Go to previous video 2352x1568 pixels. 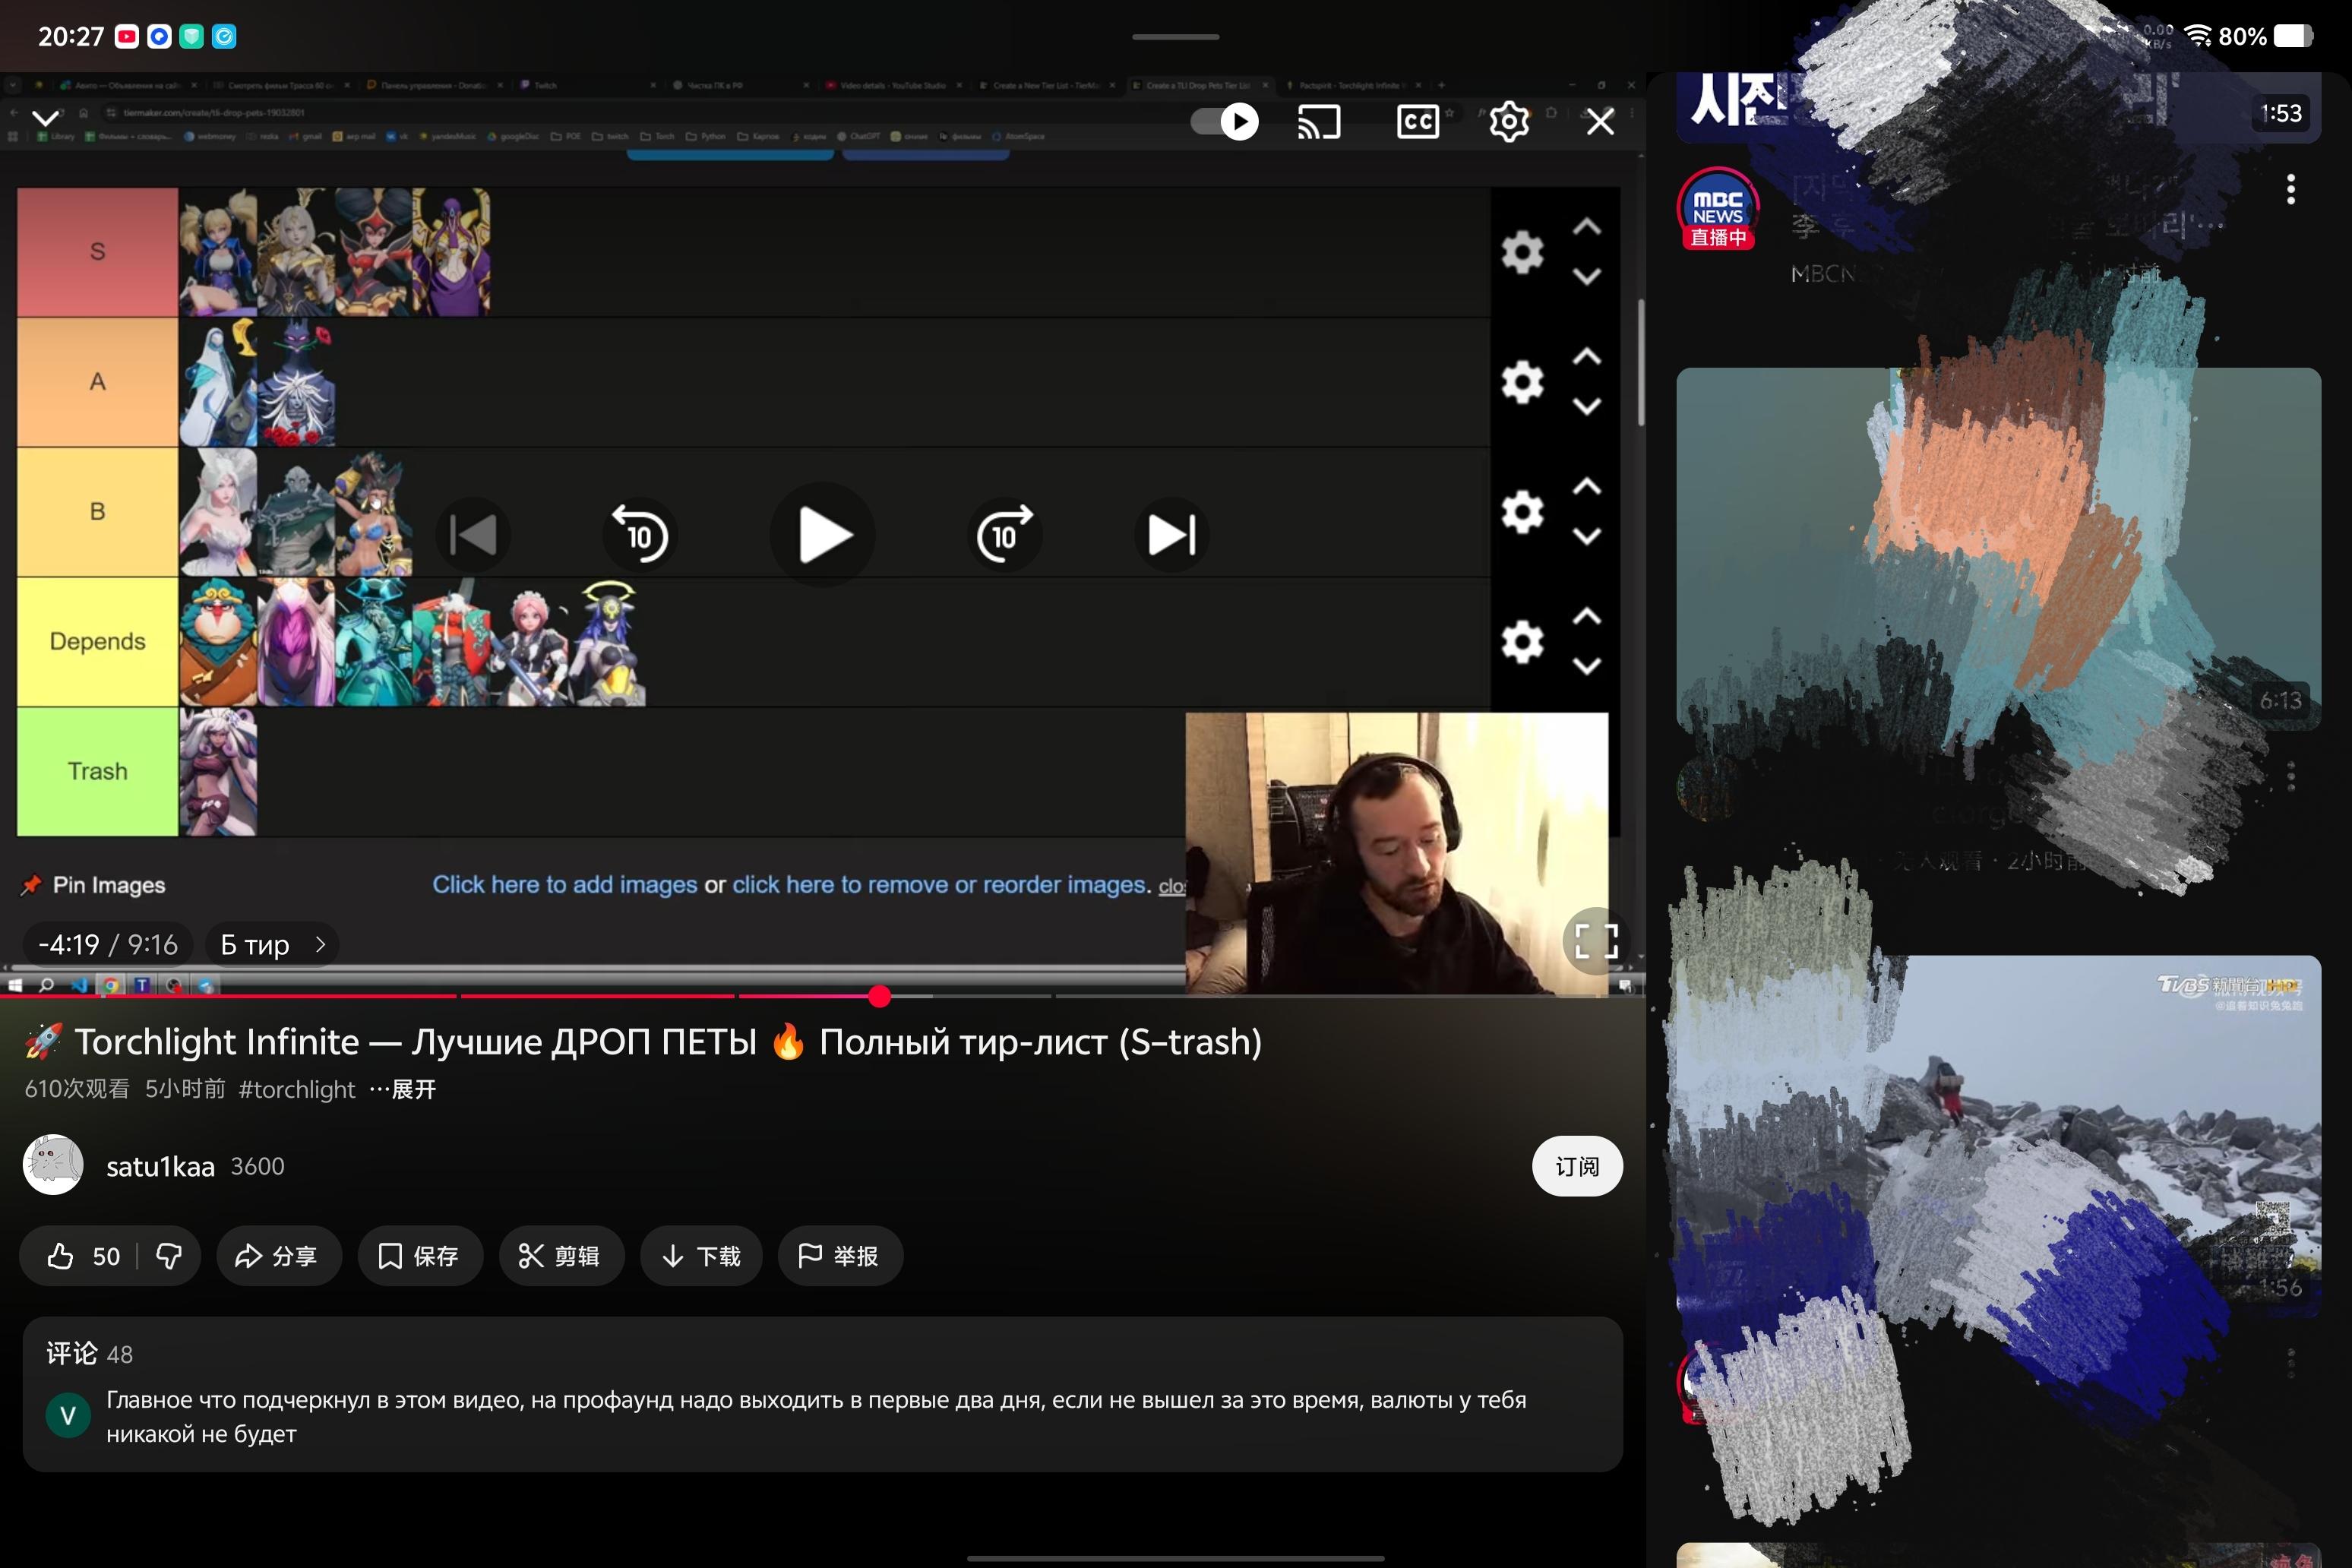[473, 535]
